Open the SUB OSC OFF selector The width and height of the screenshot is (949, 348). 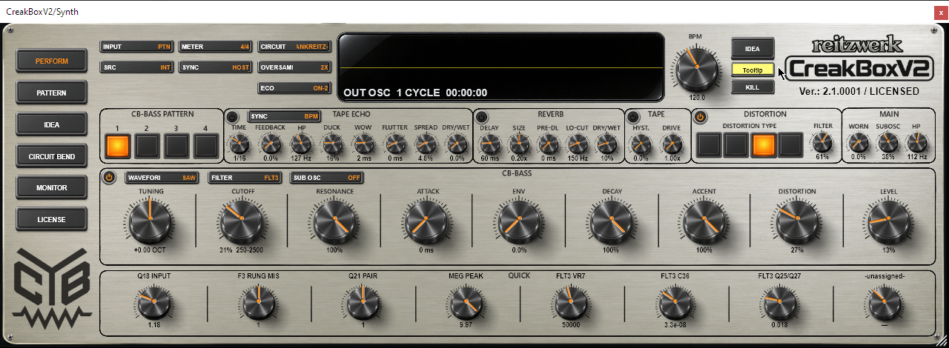326,178
